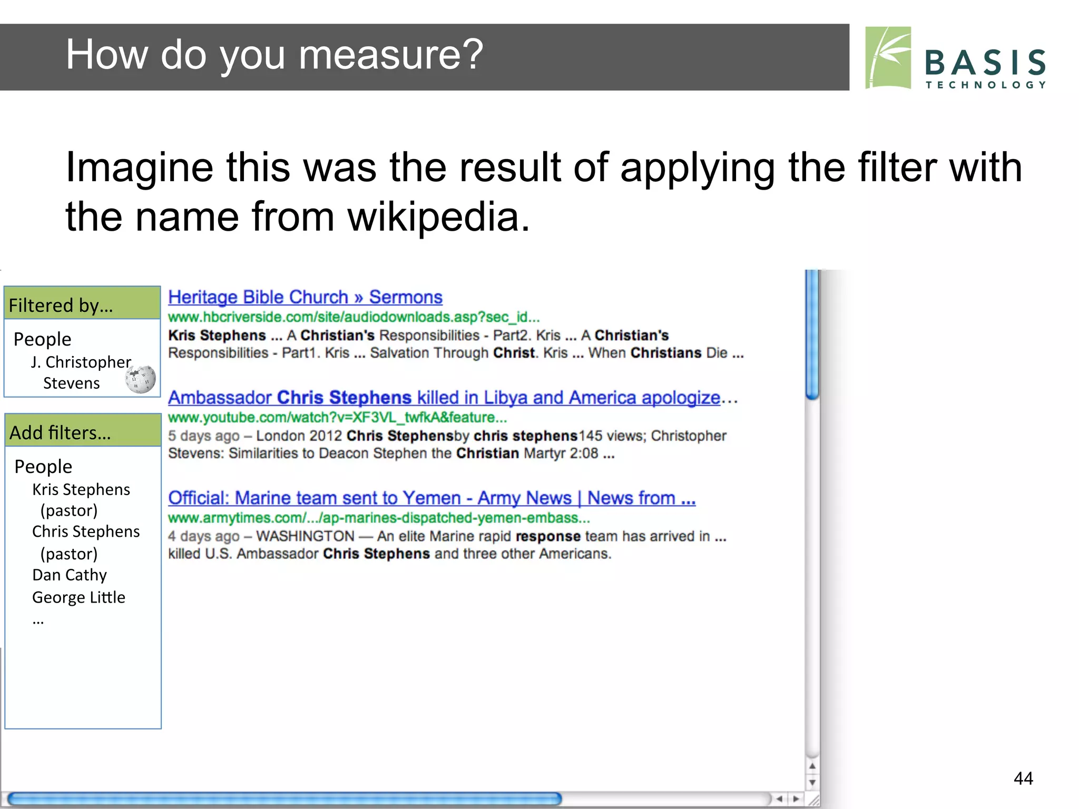
Task: Select the J. Christopher Stevens filter
Action: tap(80, 372)
